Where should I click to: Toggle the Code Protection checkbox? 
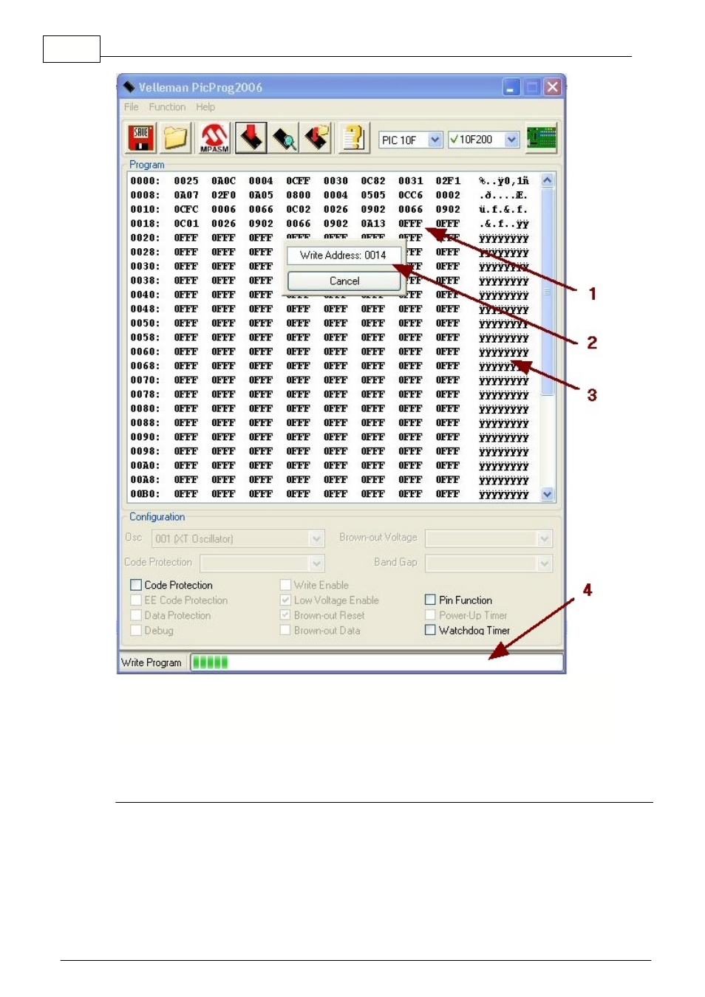[x=136, y=585]
